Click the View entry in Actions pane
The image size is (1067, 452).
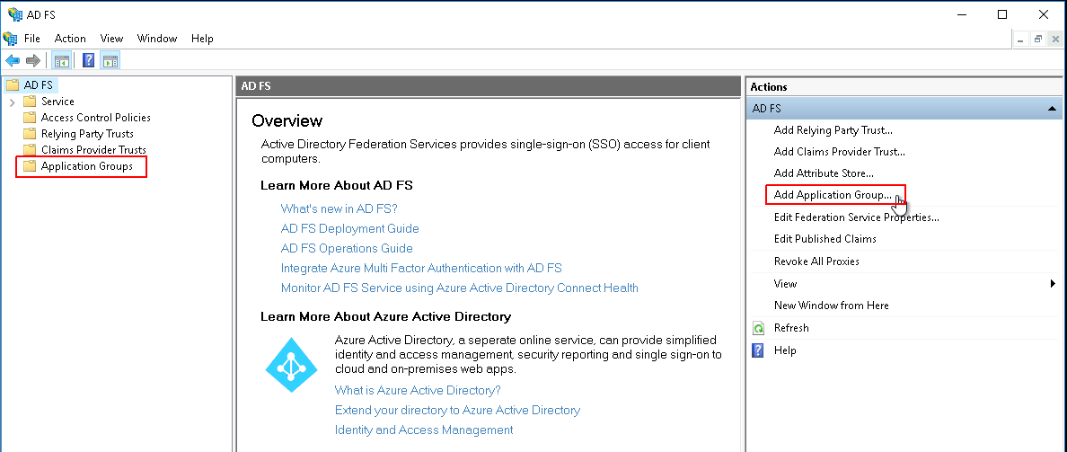pos(785,284)
